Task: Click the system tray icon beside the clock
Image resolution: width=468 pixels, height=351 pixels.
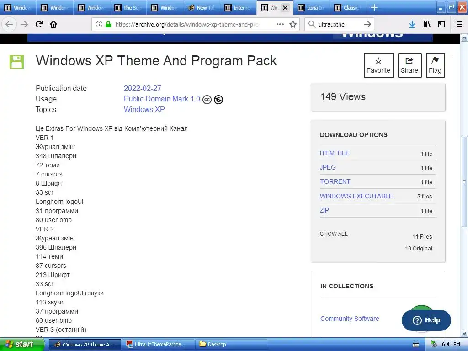Action: point(434,344)
